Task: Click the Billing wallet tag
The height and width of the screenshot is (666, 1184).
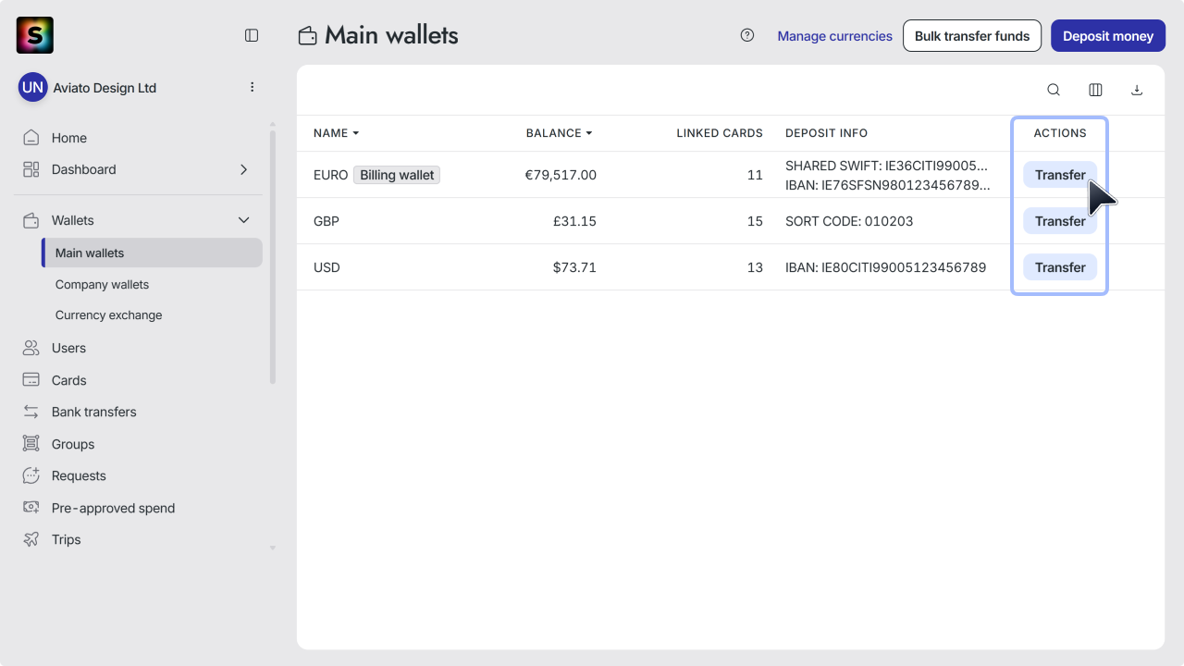Action: [397, 175]
